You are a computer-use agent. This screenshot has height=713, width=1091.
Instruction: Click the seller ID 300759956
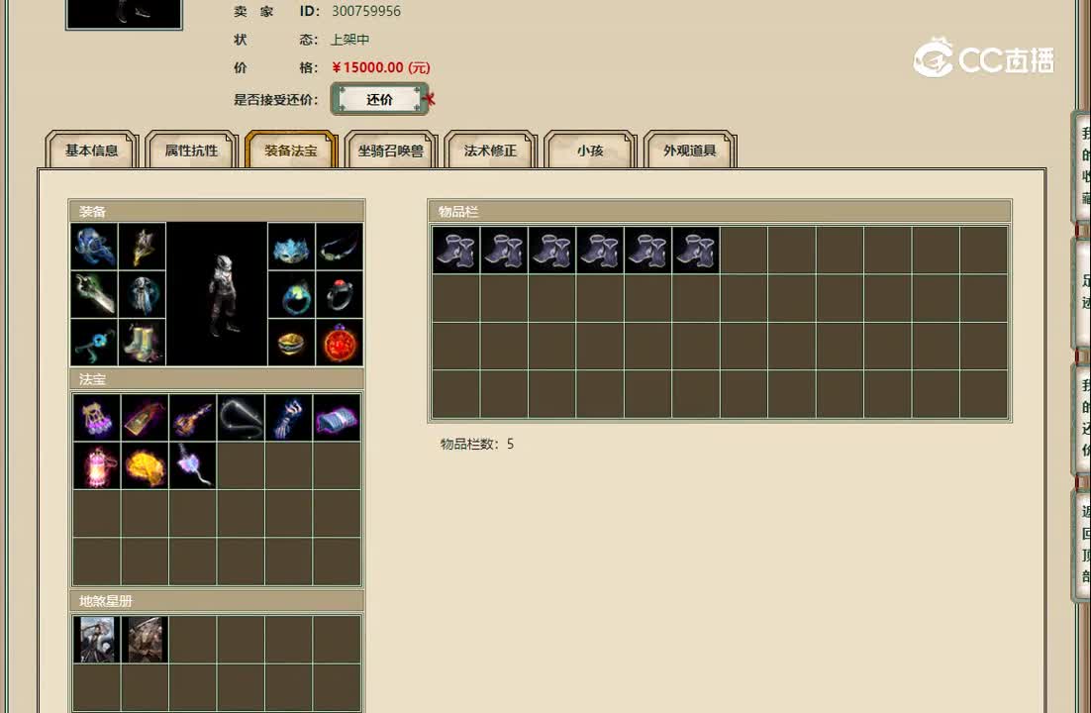pyautogui.click(x=366, y=11)
